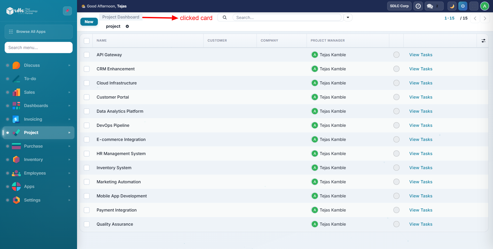Switch to the project tab
The image size is (493, 249).
pyautogui.click(x=113, y=26)
